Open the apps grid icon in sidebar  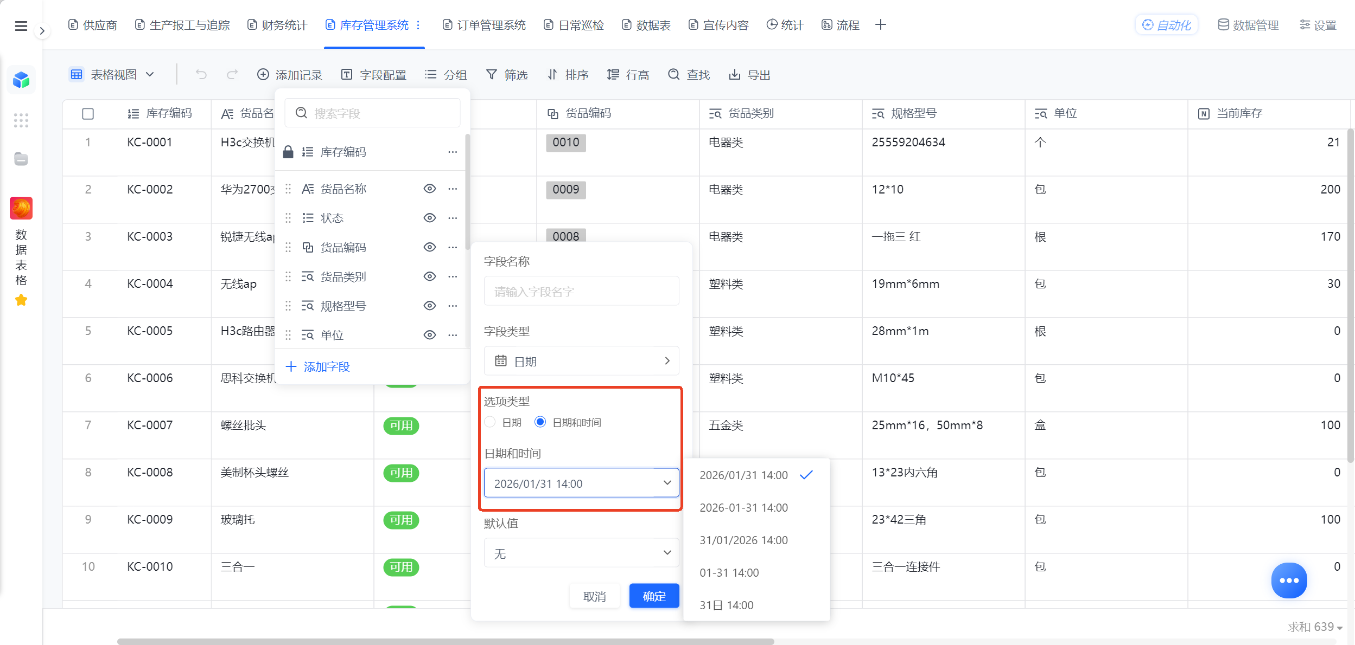[21, 120]
